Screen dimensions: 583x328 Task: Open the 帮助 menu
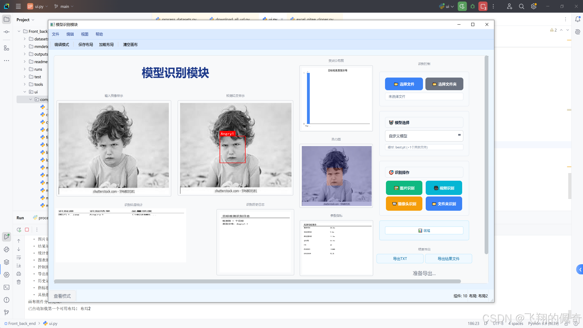tap(99, 34)
